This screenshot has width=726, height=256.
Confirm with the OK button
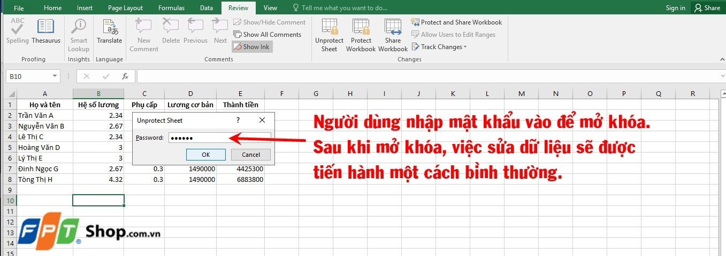206,155
